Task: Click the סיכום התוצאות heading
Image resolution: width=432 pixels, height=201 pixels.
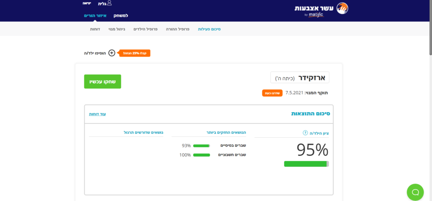Action: (311, 114)
